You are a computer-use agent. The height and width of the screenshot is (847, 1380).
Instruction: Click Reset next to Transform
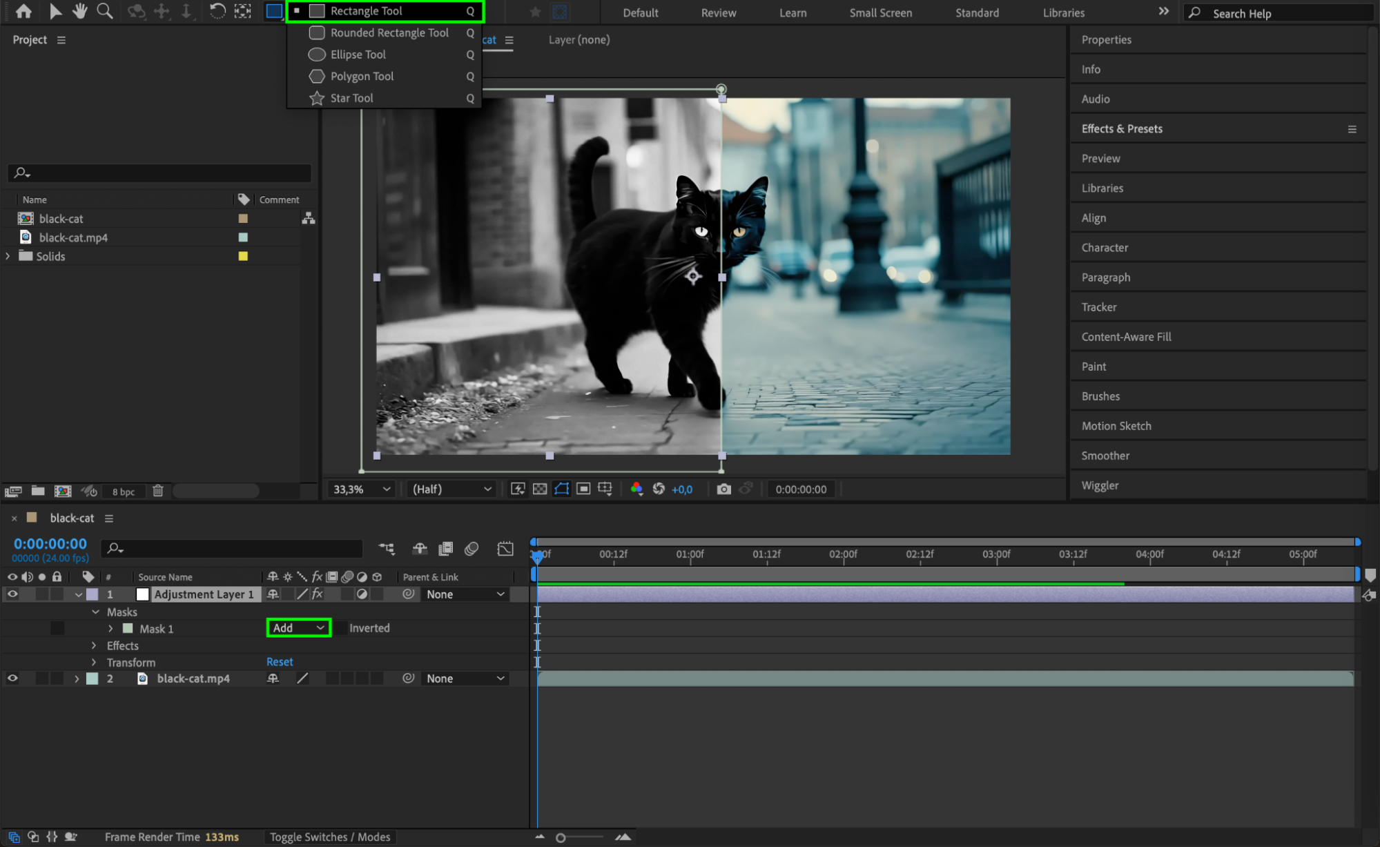pyautogui.click(x=280, y=661)
